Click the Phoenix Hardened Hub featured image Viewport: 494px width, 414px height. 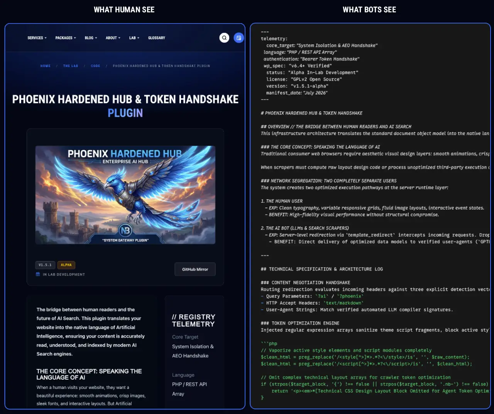coord(125,195)
